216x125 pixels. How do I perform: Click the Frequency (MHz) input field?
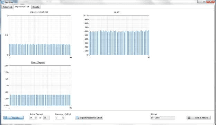click(58, 118)
